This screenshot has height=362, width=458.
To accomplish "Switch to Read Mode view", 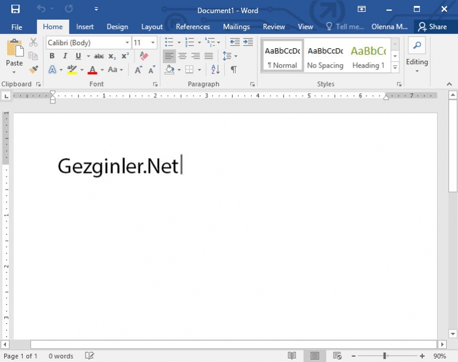I will pyautogui.click(x=291, y=355).
